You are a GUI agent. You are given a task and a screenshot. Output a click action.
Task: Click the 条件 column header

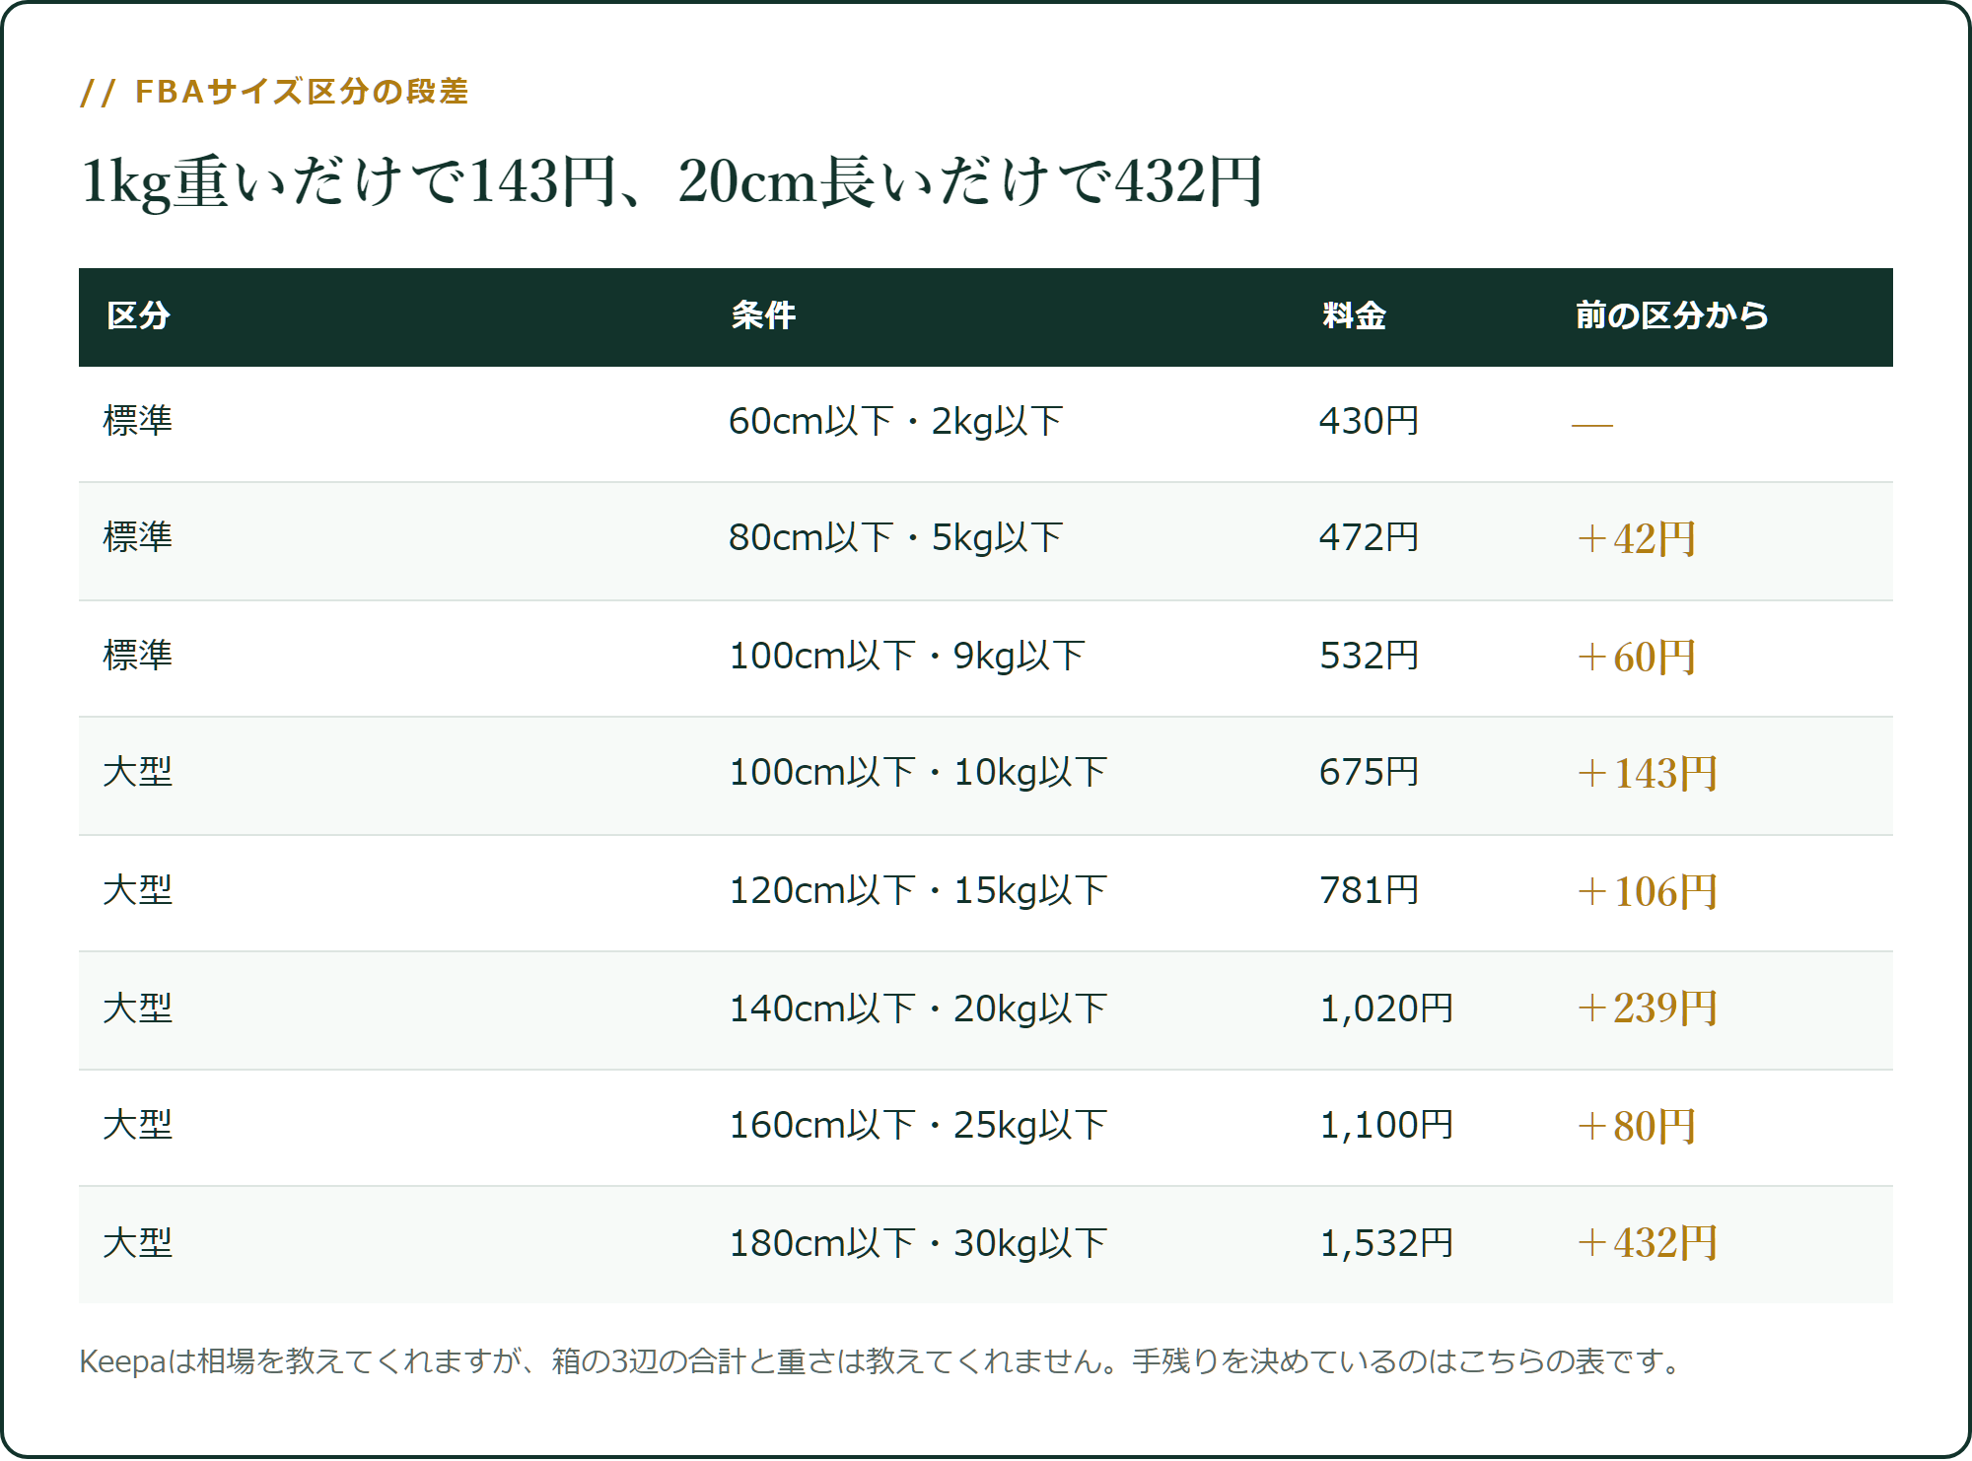[x=763, y=315]
